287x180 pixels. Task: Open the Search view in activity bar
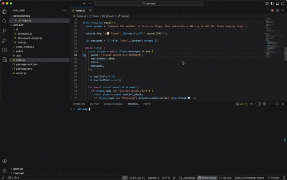4,21
